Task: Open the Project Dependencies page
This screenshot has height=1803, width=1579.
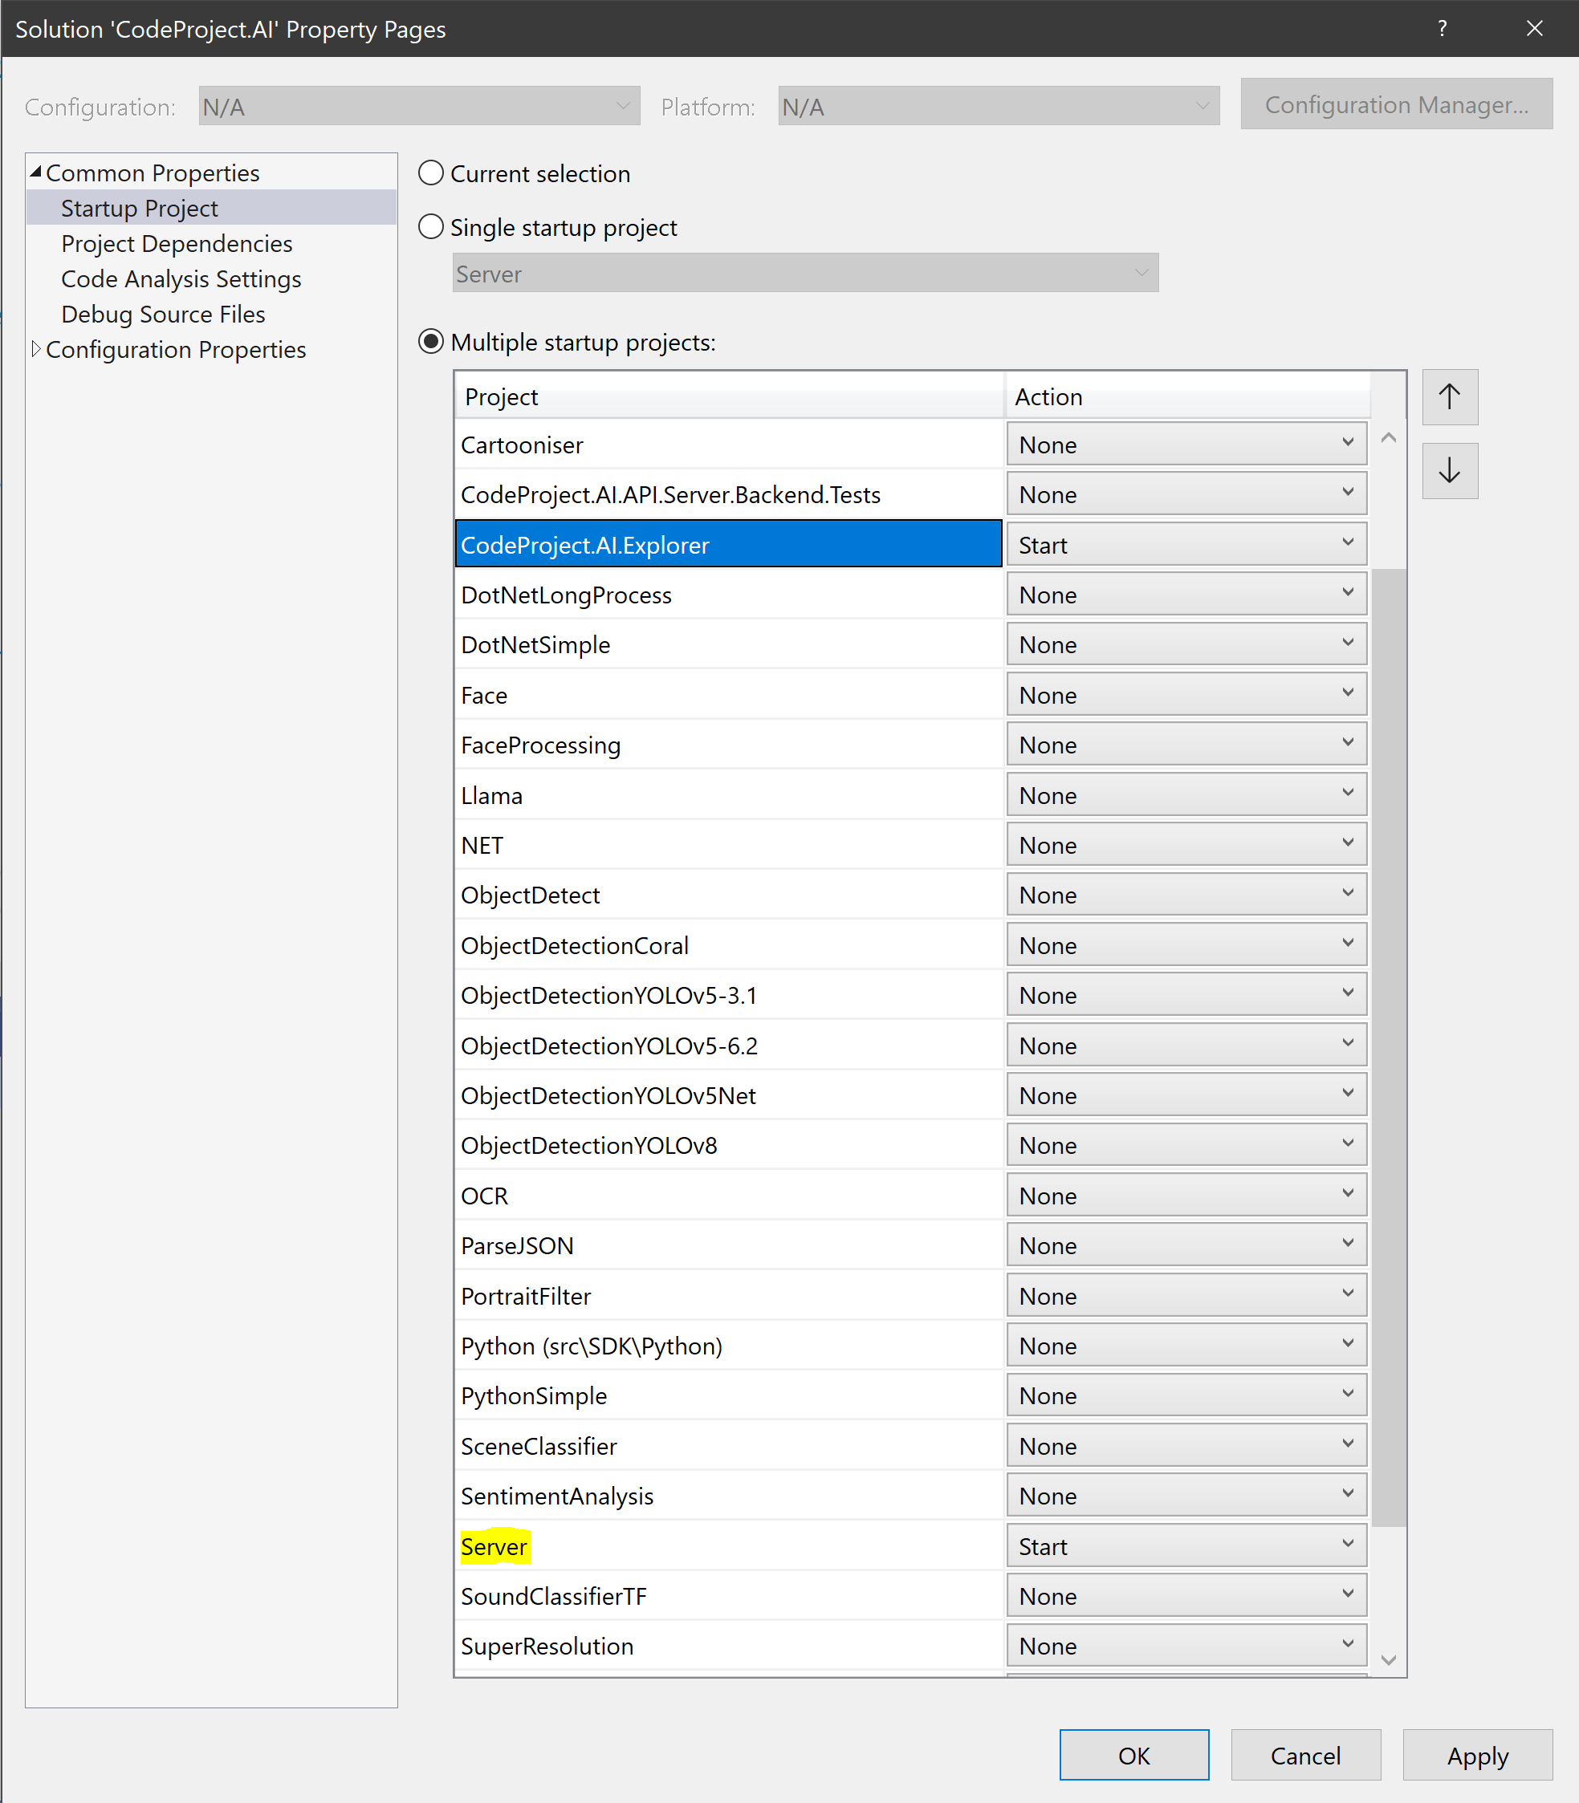Action: 177,243
